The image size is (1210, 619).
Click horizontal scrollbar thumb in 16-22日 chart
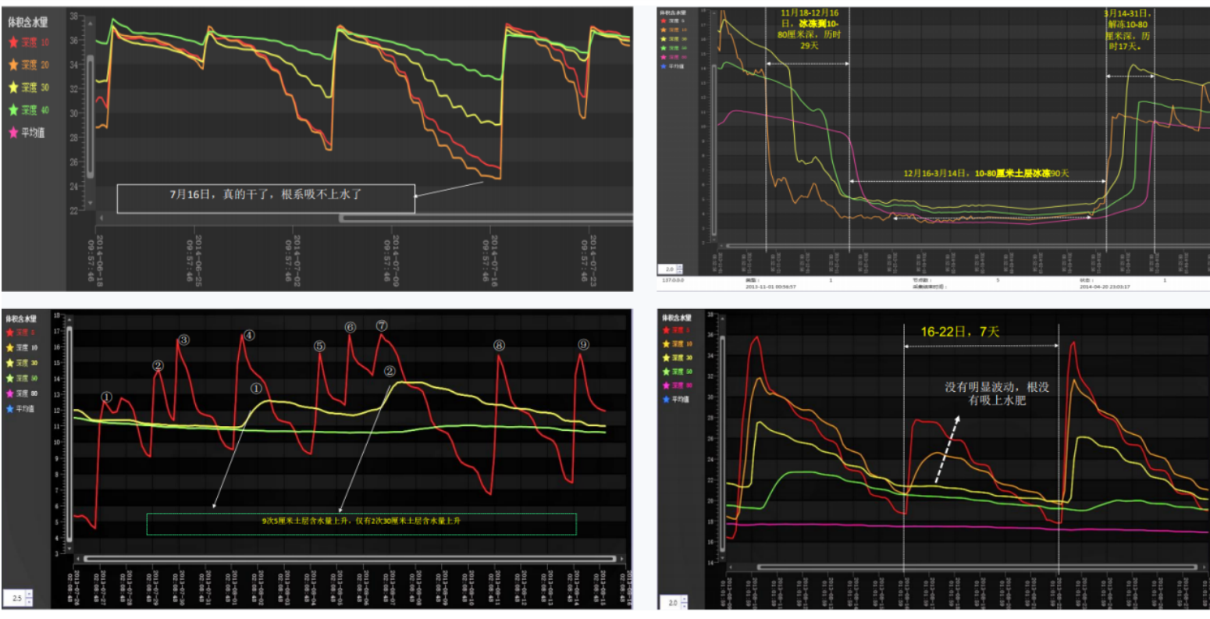tap(977, 567)
